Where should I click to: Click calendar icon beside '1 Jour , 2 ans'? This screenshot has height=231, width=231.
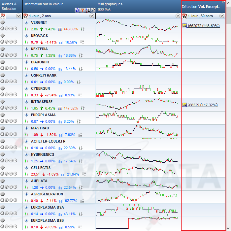pyautogui.click(x=26, y=16)
